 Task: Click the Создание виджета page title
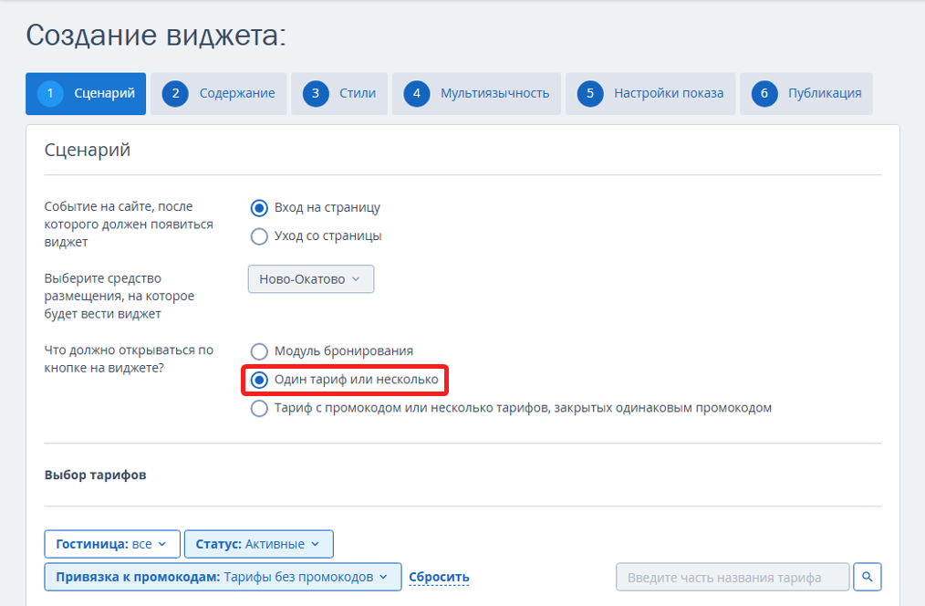point(156,36)
